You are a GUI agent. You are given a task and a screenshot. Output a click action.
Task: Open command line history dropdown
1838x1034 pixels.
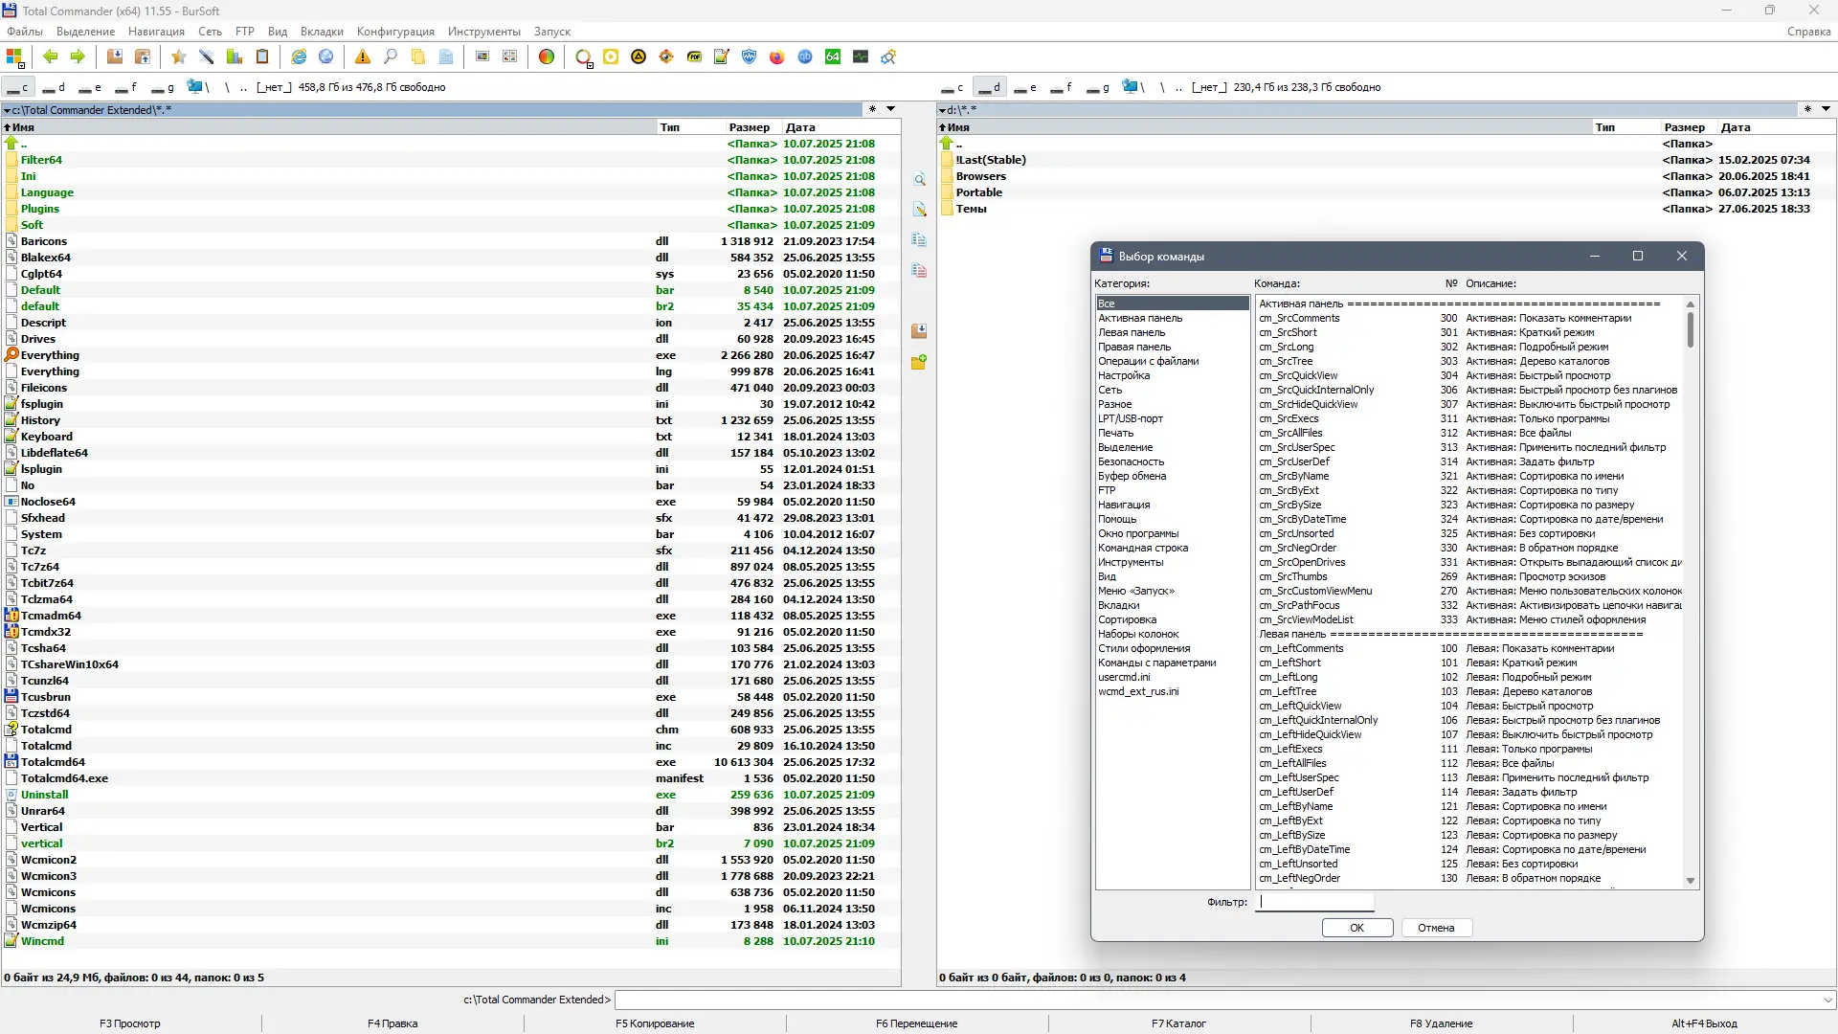[1828, 1000]
